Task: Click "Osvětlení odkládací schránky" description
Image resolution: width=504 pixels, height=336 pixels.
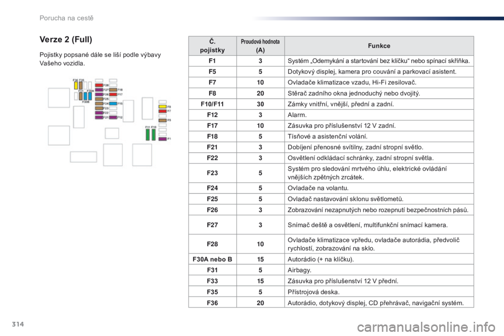Action: click(361, 158)
